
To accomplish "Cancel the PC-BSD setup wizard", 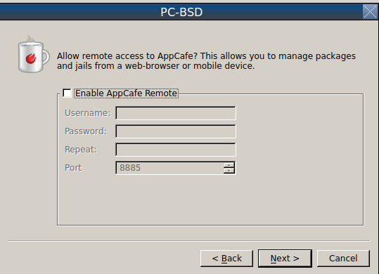I will [x=343, y=259].
